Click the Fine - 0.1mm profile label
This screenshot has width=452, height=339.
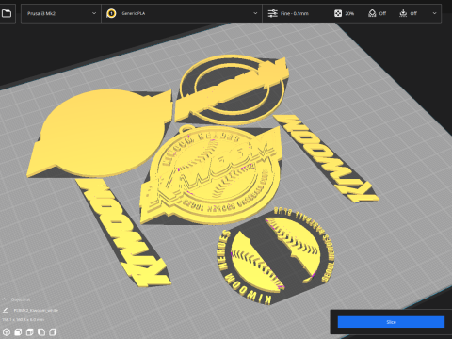(x=295, y=13)
